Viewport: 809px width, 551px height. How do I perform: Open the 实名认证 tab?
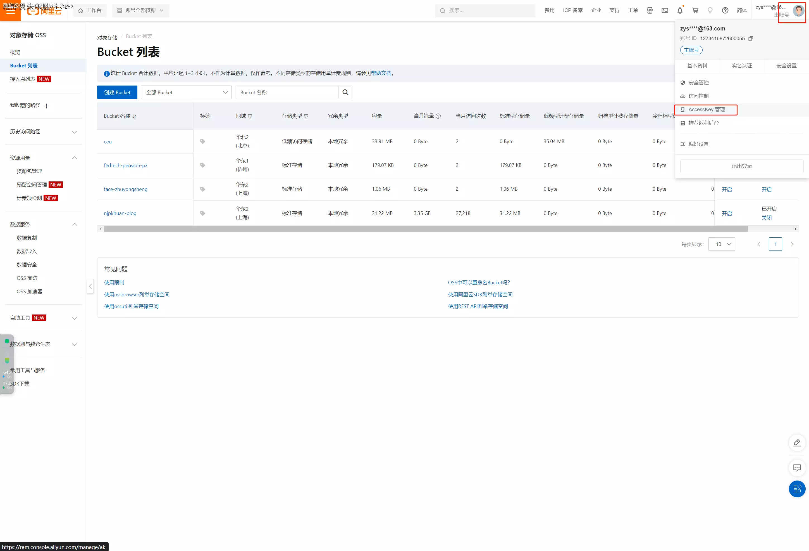[x=742, y=66]
